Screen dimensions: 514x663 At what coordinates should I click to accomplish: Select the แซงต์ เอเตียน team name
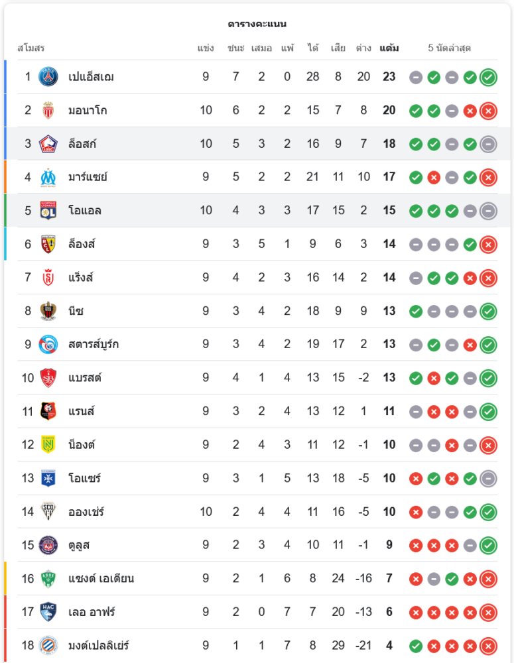[101, 578]
